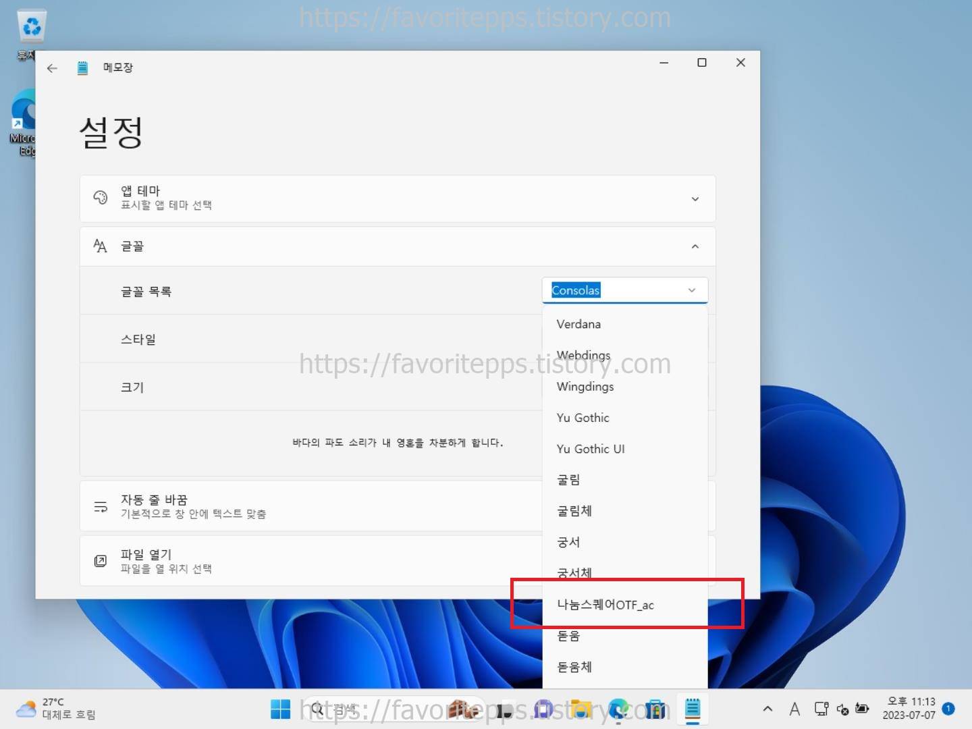The width and height of the screenshot is (972, 729).
Task: Click the muted volume tray icon
Action: pos(842,709)
